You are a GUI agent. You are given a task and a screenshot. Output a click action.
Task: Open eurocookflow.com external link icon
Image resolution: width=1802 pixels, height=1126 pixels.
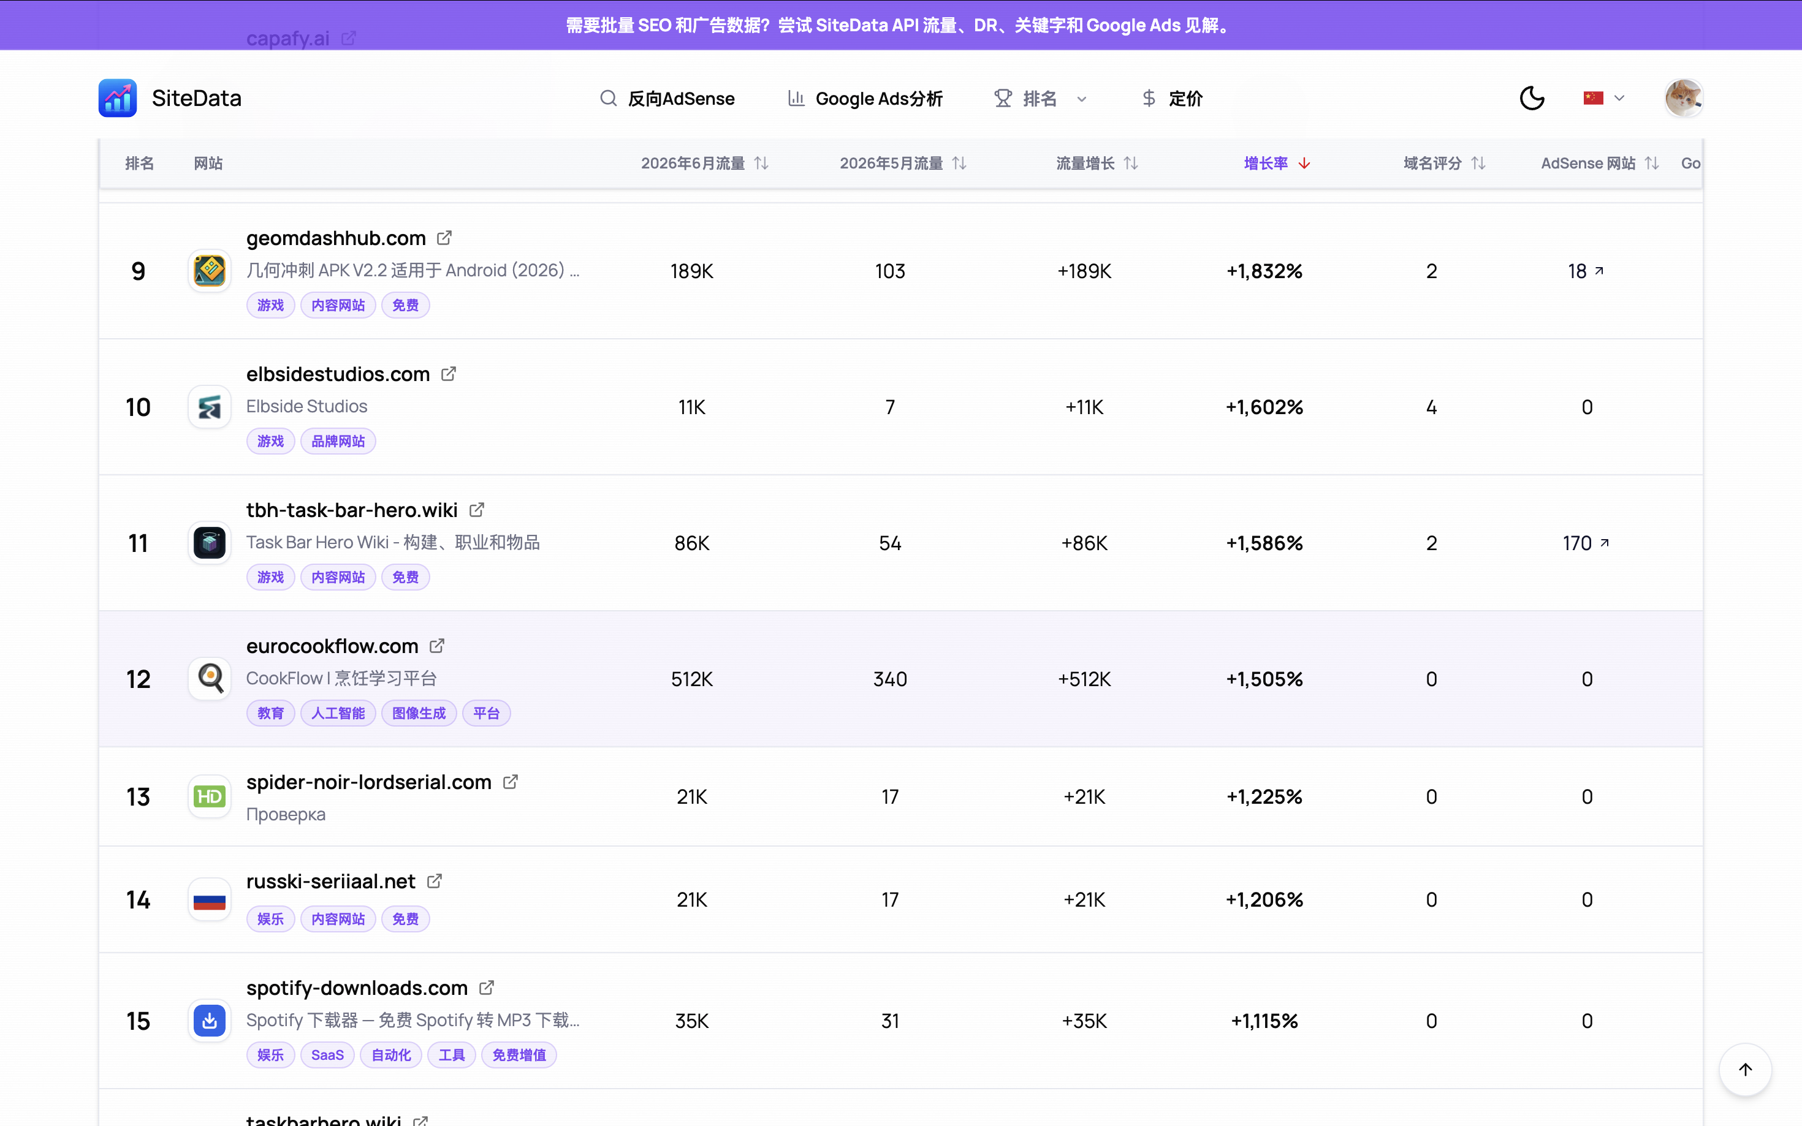click(x=437, y=646)
